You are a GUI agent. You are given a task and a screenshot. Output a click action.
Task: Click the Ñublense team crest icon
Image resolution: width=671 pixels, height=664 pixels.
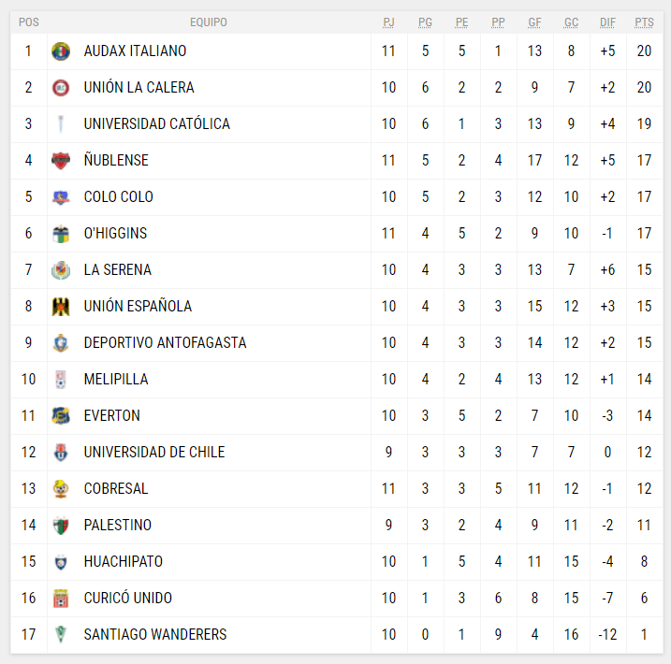[61, 161]
